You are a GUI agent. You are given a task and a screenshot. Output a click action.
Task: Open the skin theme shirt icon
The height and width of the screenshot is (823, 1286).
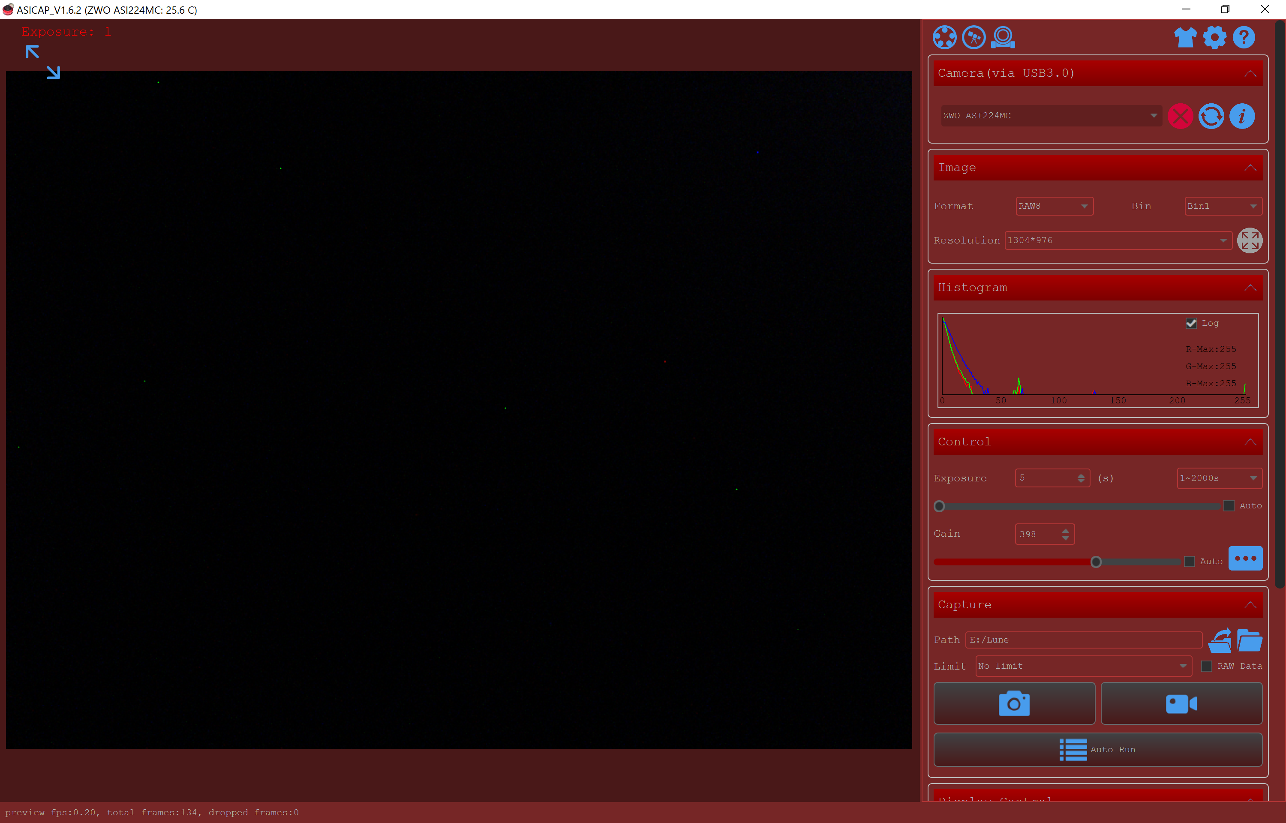[1185, 37]
